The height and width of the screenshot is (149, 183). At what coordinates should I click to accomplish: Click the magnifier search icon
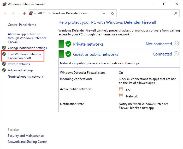[x=176, y=13]
